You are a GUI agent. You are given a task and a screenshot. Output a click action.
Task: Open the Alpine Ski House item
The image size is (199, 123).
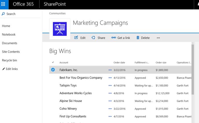71,101
